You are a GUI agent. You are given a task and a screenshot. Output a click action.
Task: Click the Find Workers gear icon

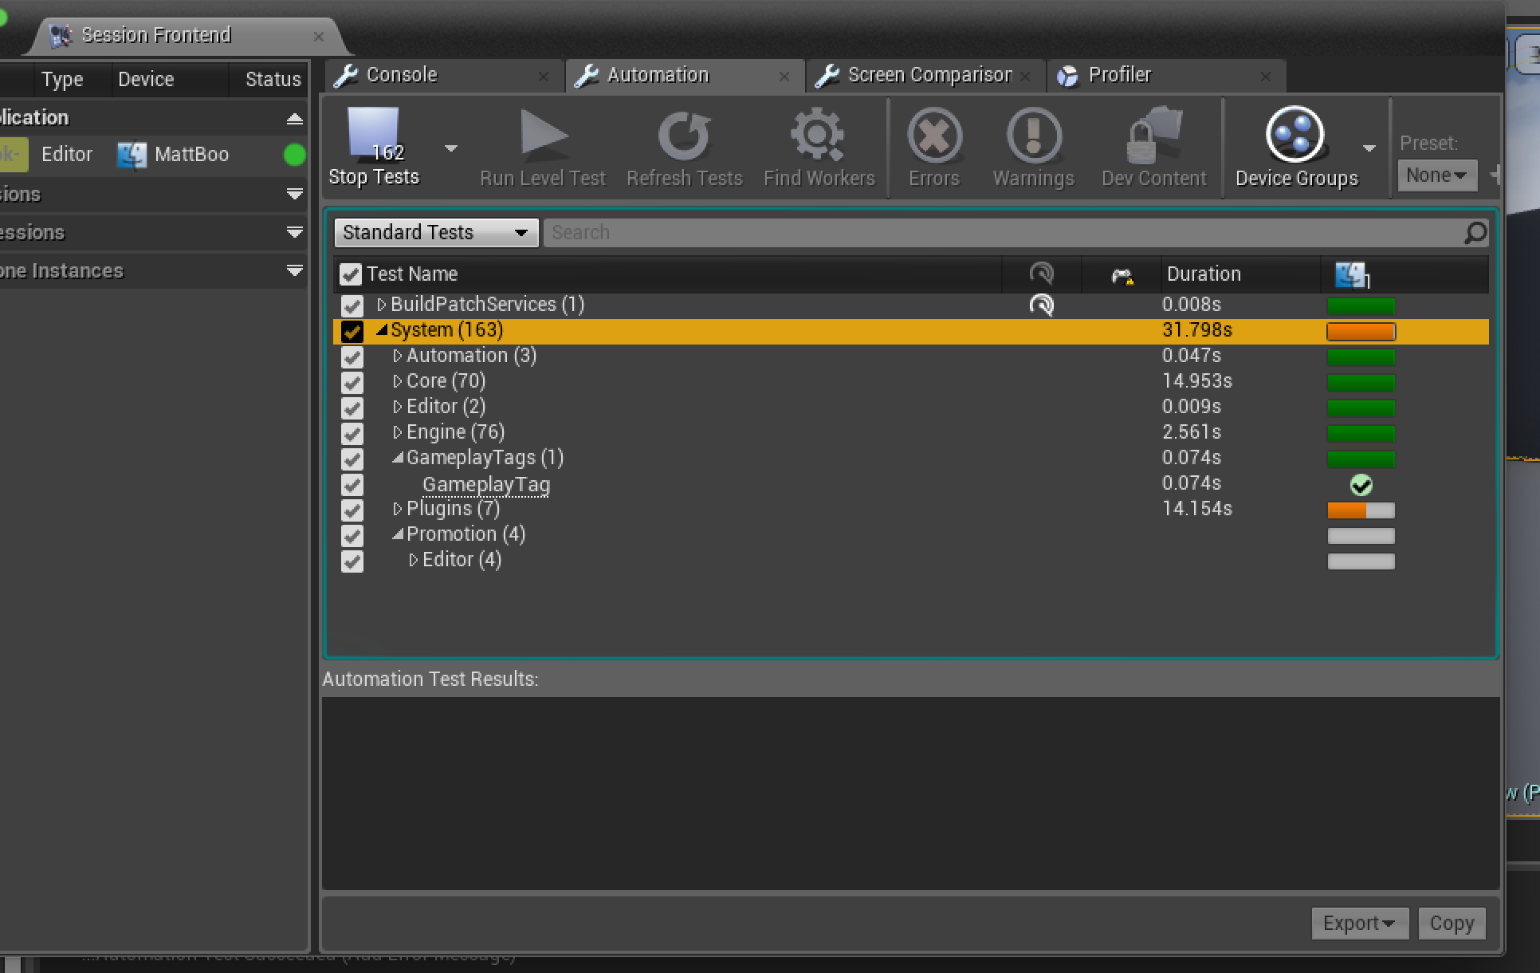coord(819,135)
